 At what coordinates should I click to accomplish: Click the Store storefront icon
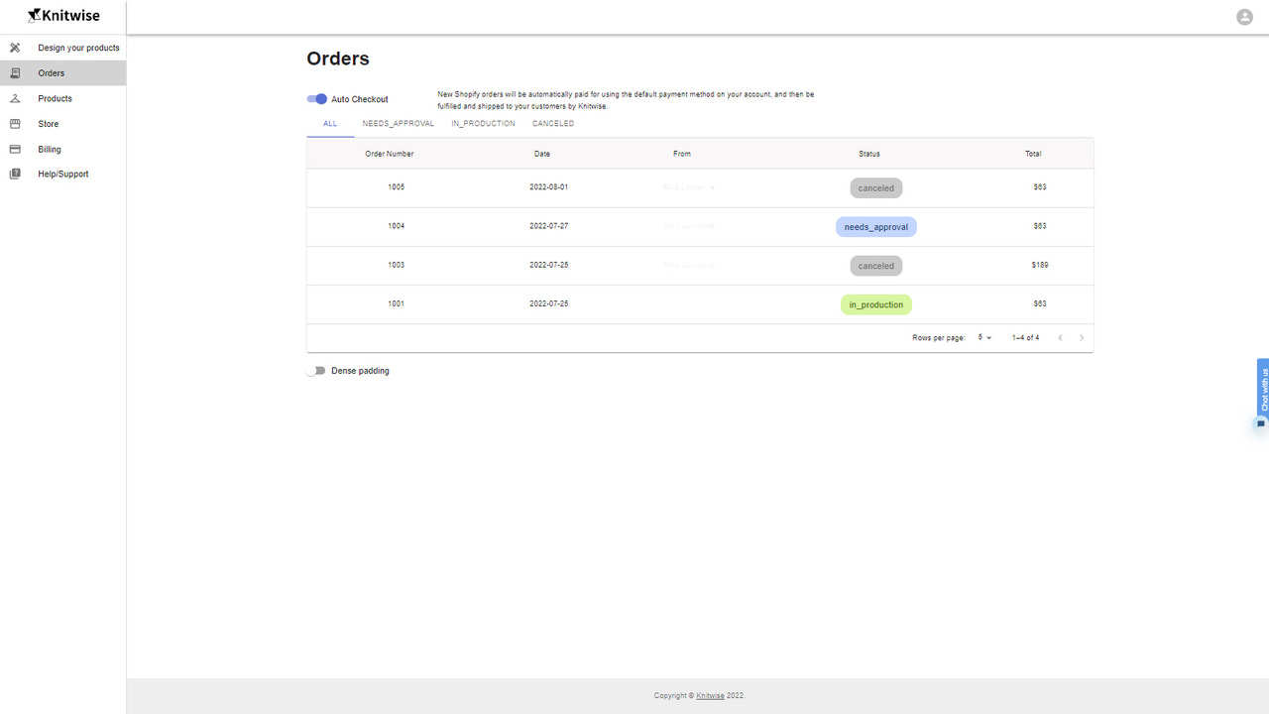[x=14, y=123]
